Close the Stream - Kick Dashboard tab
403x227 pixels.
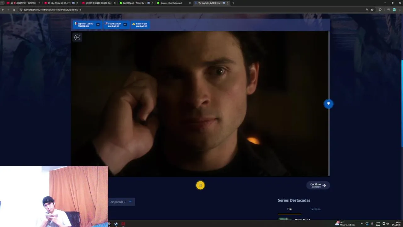[x=190, y=3]
